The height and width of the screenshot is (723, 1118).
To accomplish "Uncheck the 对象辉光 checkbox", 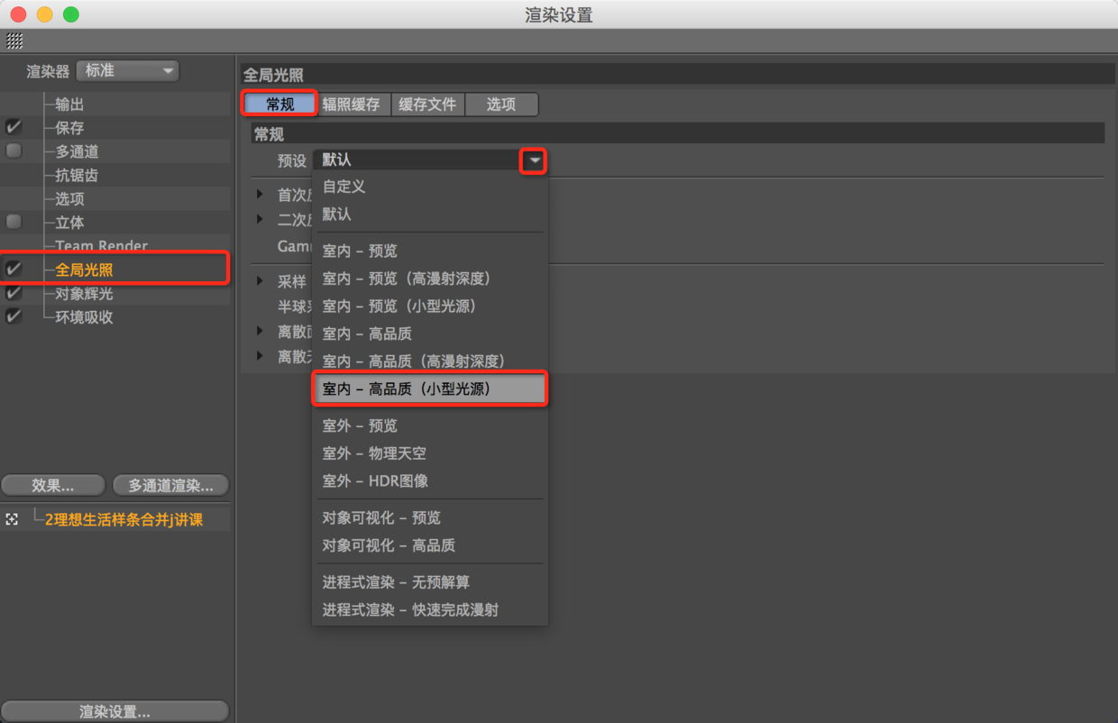I will 14,293.
